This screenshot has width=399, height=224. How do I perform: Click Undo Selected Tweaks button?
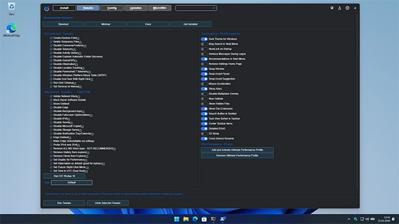point(108,203)
